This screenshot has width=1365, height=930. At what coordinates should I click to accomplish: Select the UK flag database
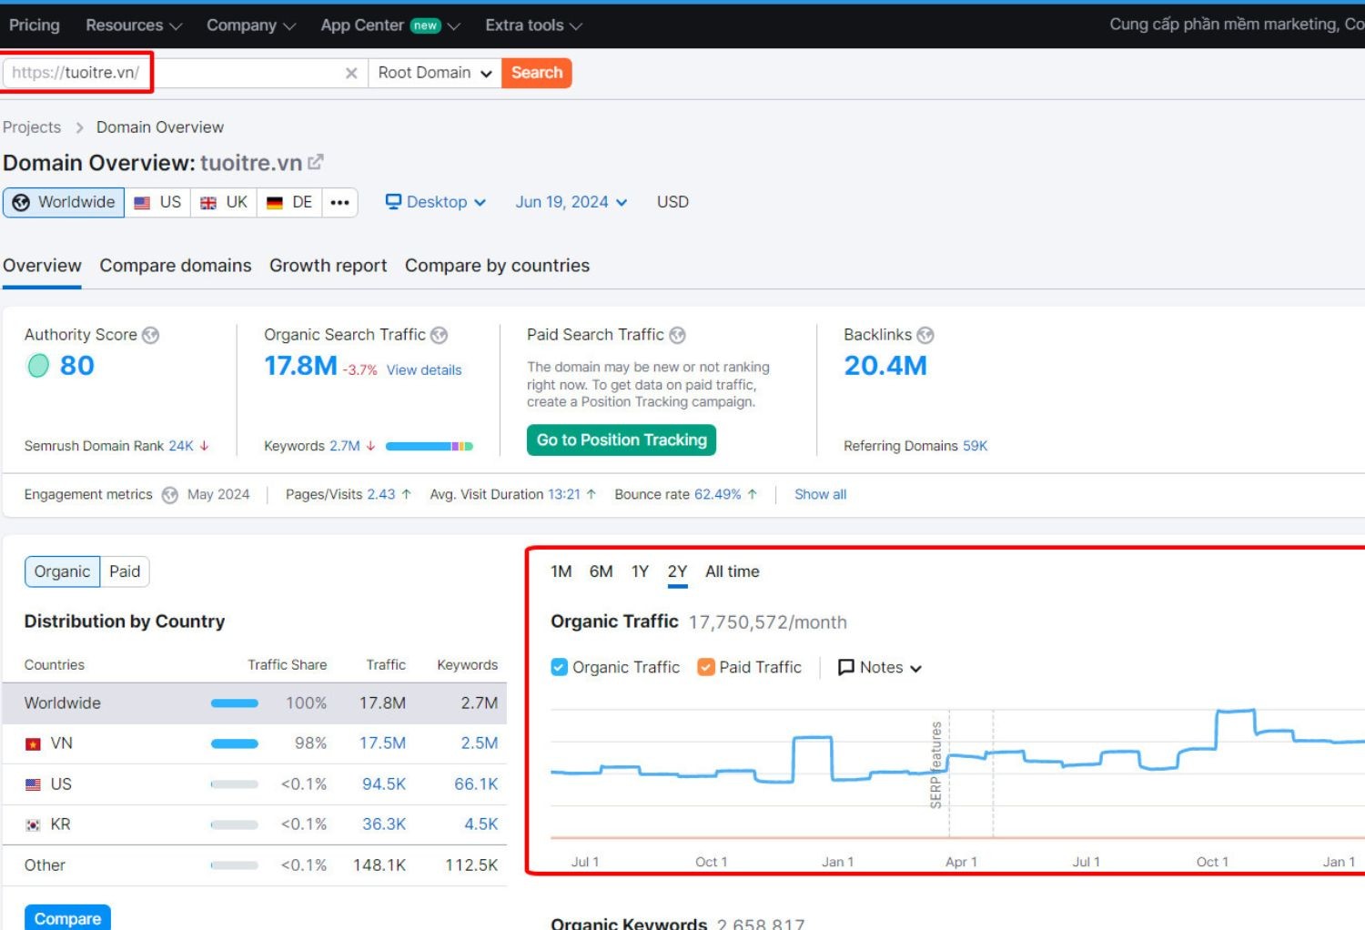(x=224, y=202)
